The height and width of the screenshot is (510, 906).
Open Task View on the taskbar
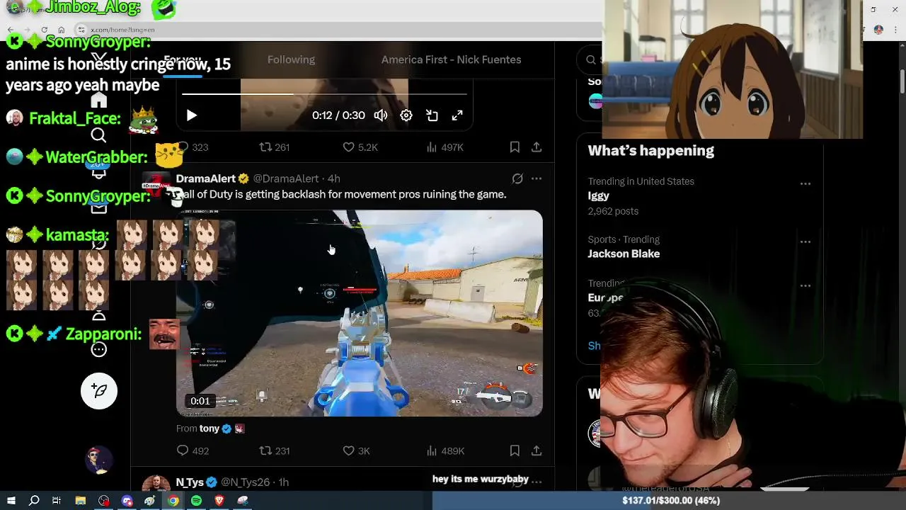coord(57,501)
